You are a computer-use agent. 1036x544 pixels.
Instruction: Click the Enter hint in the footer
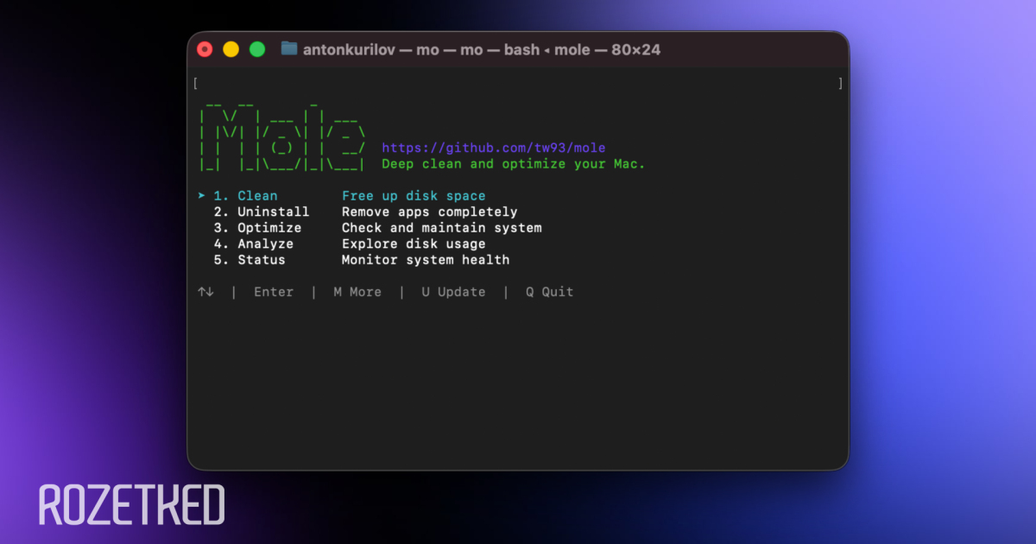(x=274, y=292)
